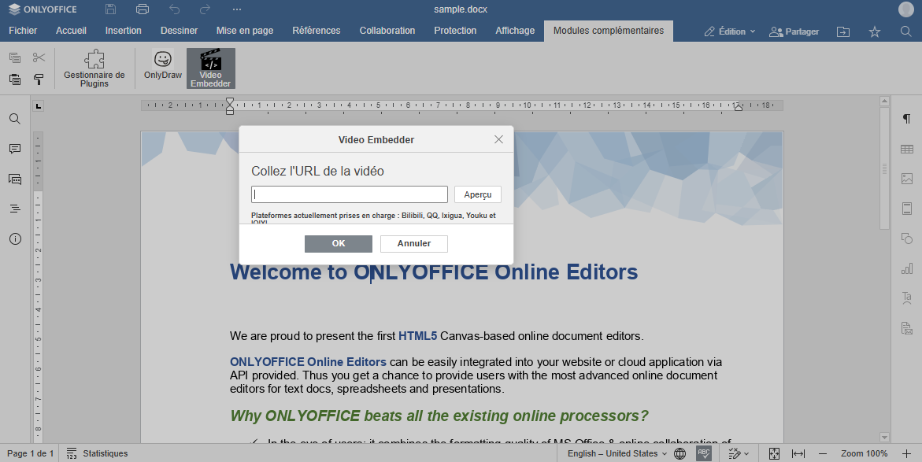Click the Save icon in title bar
The width and height of the screenshot is (922, 462).
tap(110, 9)
